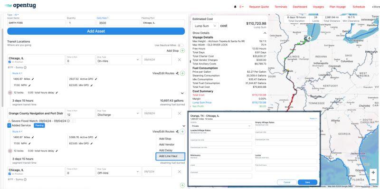Click green plus icon beside Add Stop
The image size is (380, 189).
pyautogui.click(x=182, y=51)
